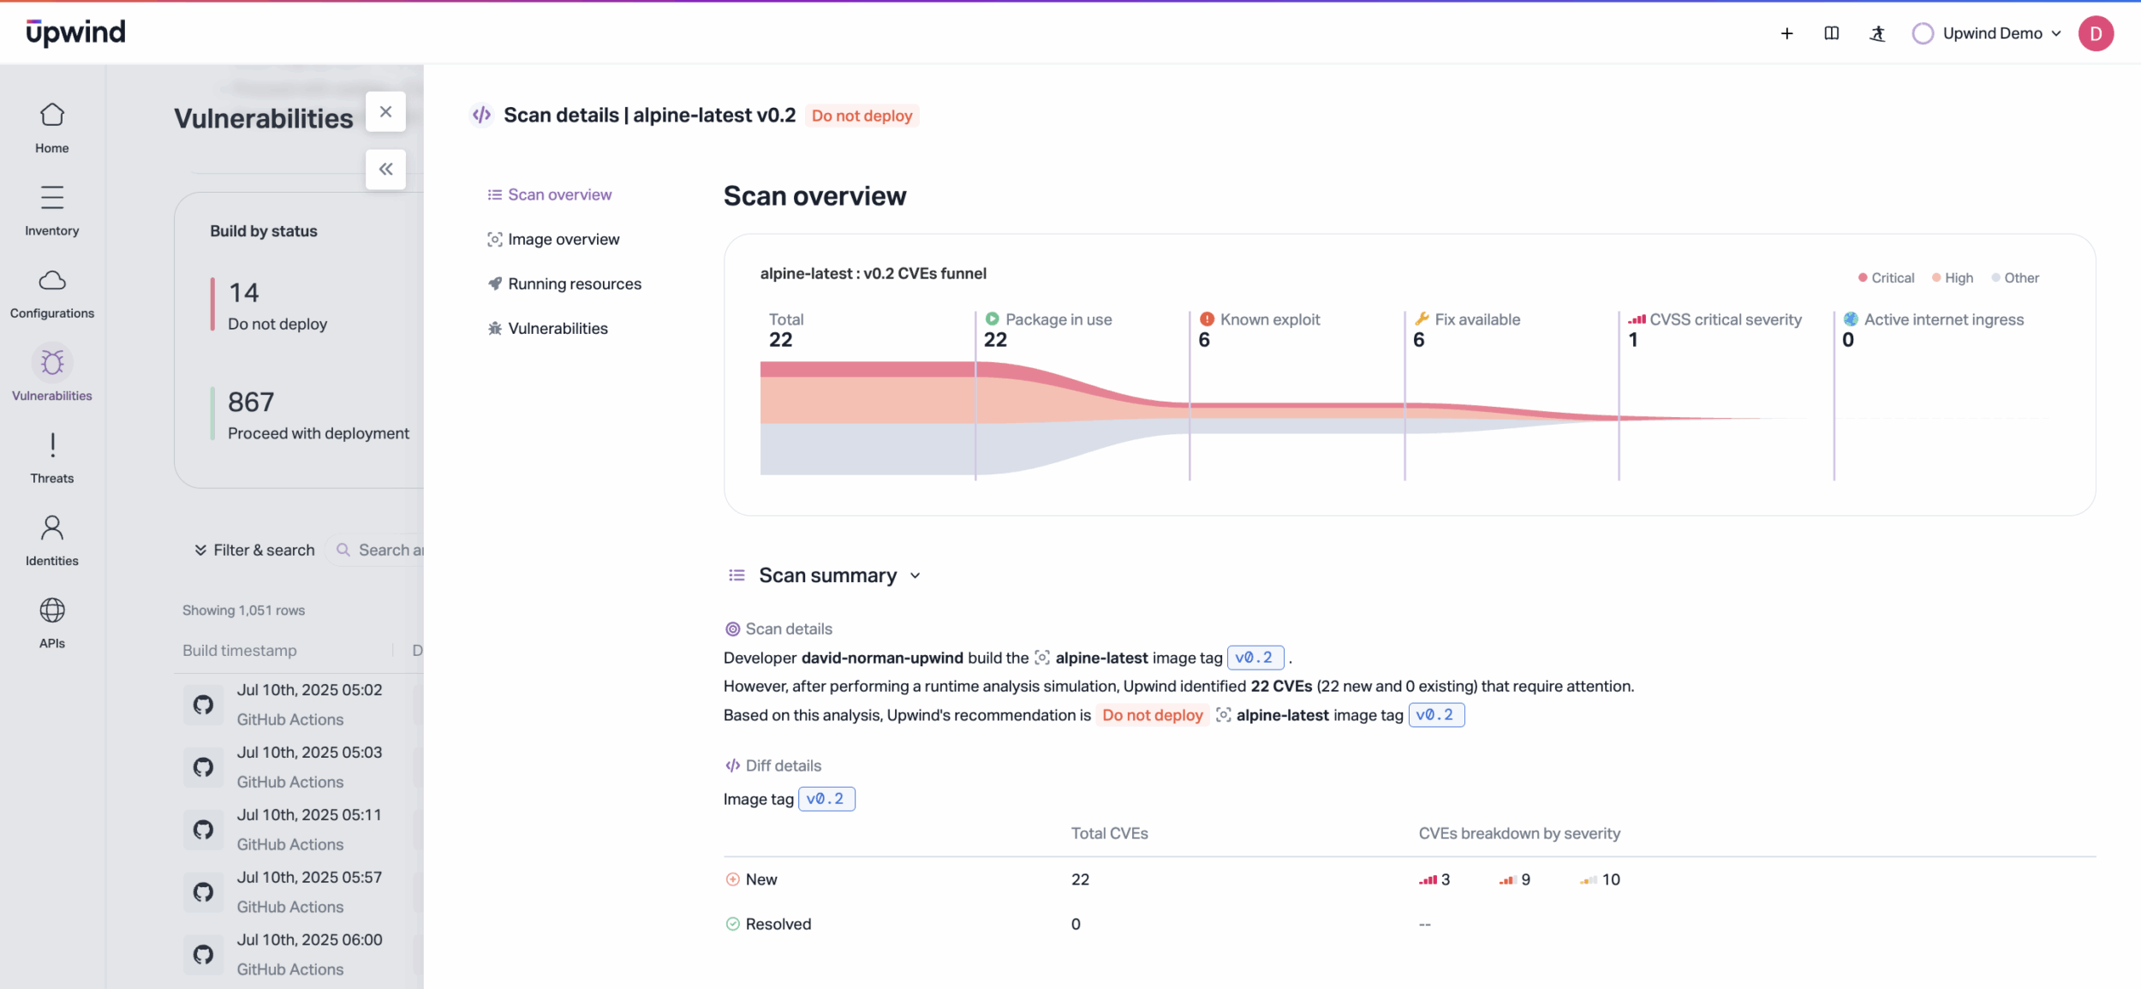This screenshot has width=2141, height=989.
Task: Click the Upwind logo
Action: click(x=75, y=33)
